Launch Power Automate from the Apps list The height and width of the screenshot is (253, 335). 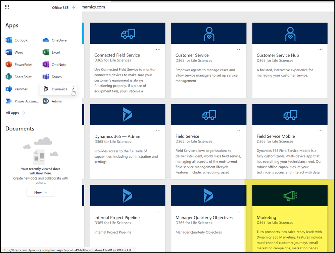click(x=22, y=101)
